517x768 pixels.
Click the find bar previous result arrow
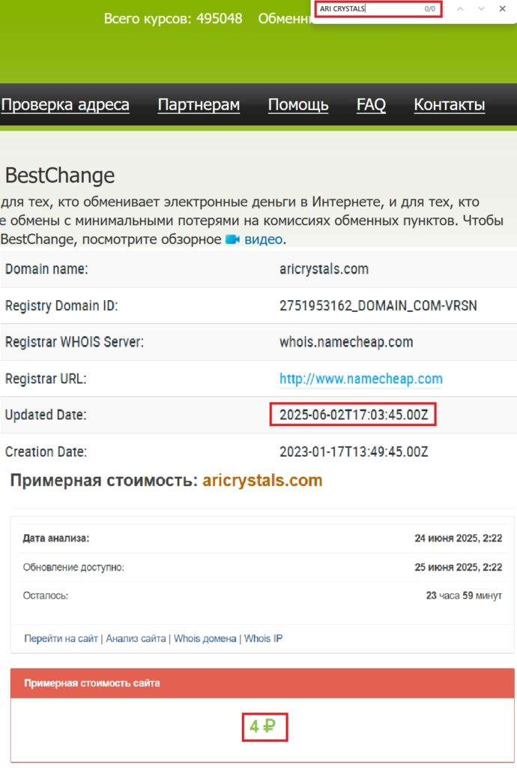[460, 9]
